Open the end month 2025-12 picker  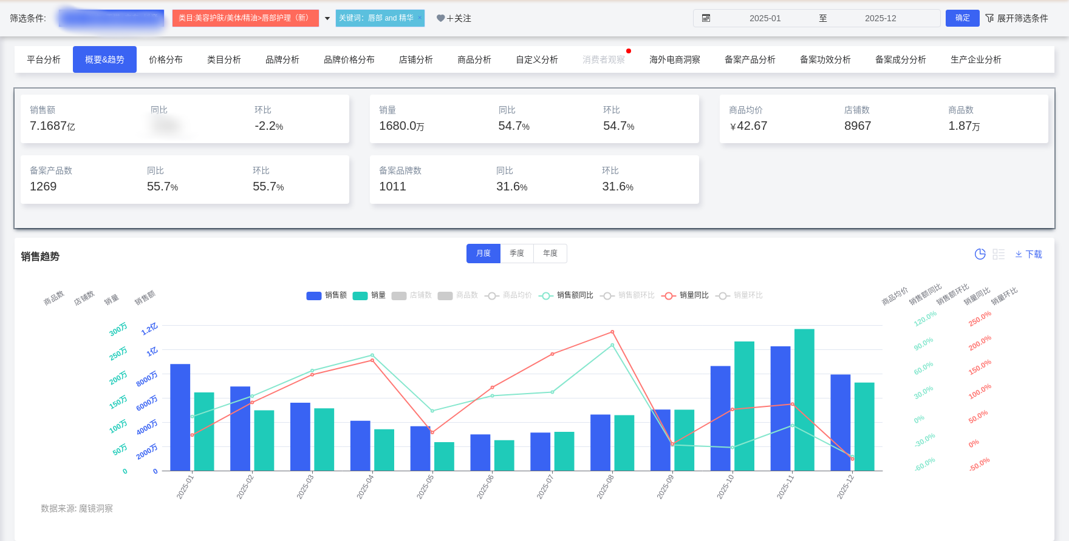880,18
